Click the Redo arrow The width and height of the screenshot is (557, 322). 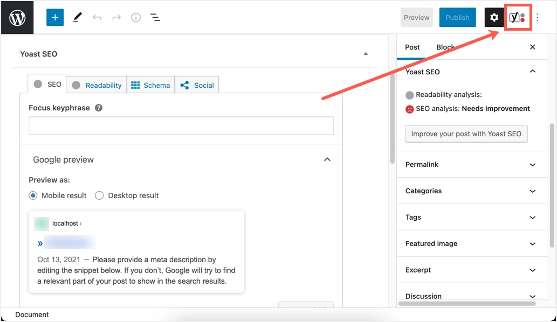[116, 17]
